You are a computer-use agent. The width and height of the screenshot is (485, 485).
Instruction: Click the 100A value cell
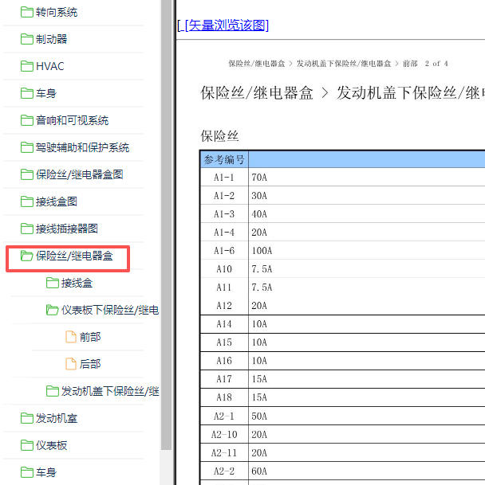coord(367,251)
